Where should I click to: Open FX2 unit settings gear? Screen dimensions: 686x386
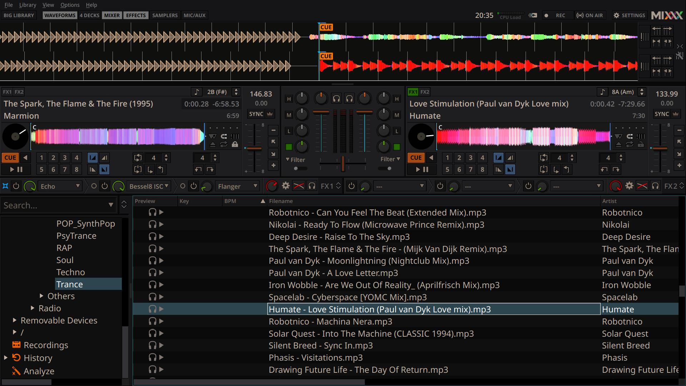click(x=629, y=186)
